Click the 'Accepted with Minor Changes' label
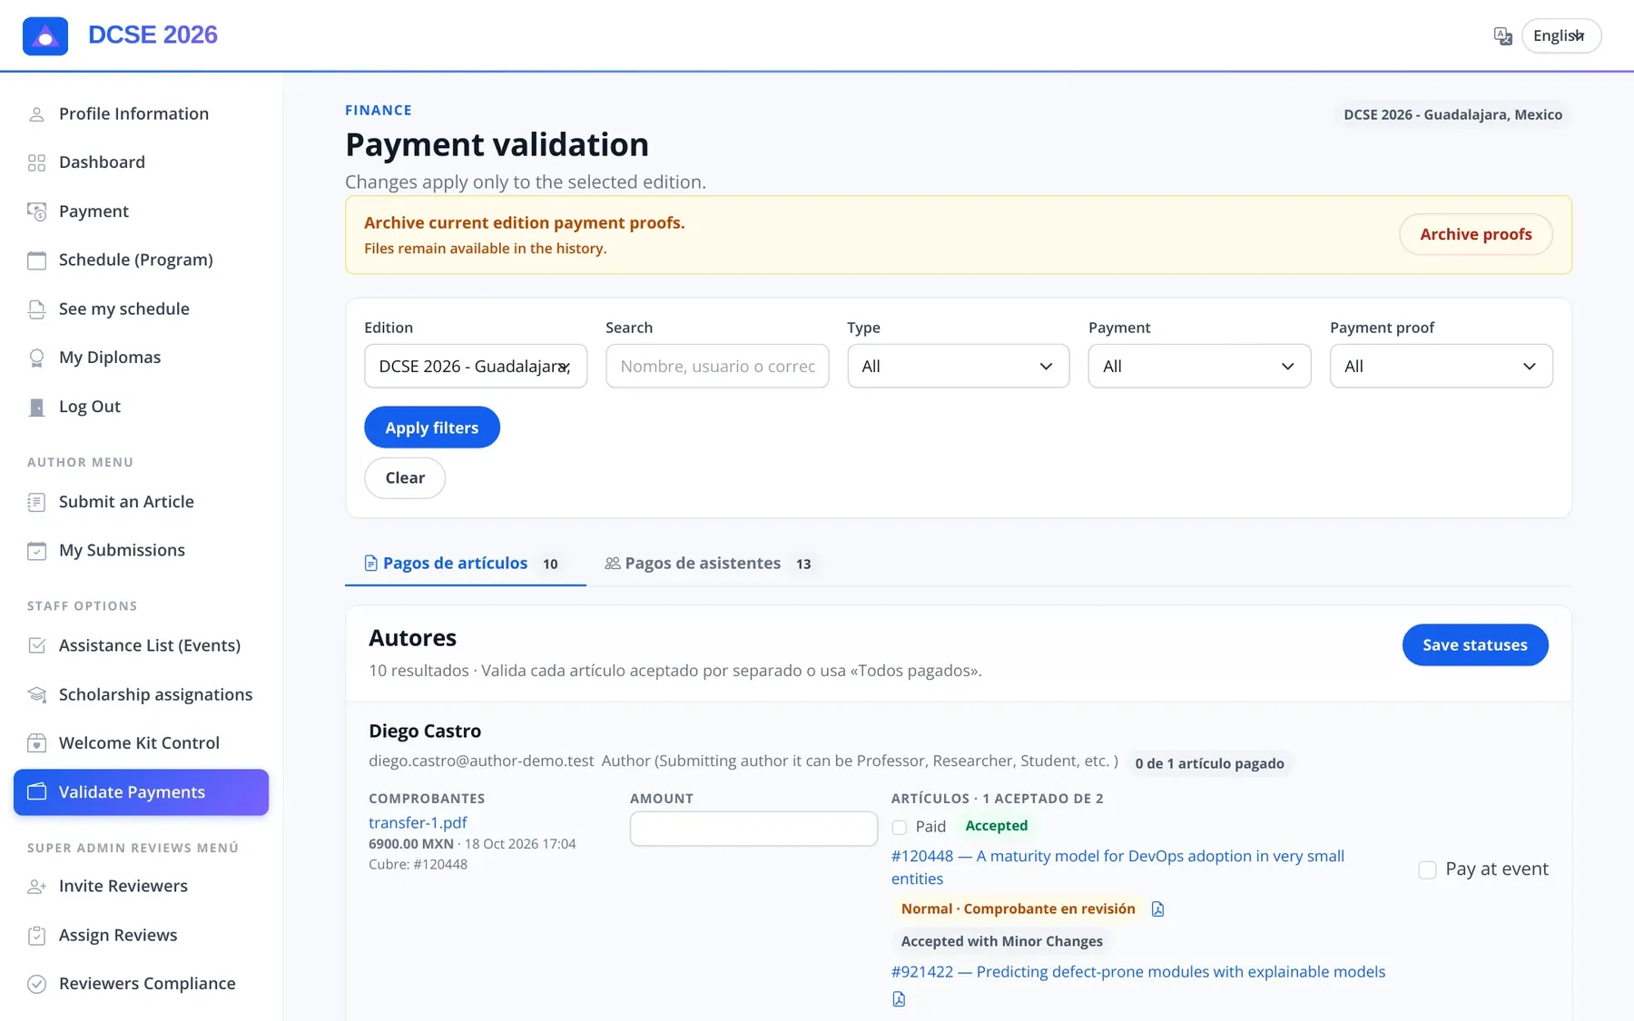This screenshot has width=1634, height=1021. 1002,942
